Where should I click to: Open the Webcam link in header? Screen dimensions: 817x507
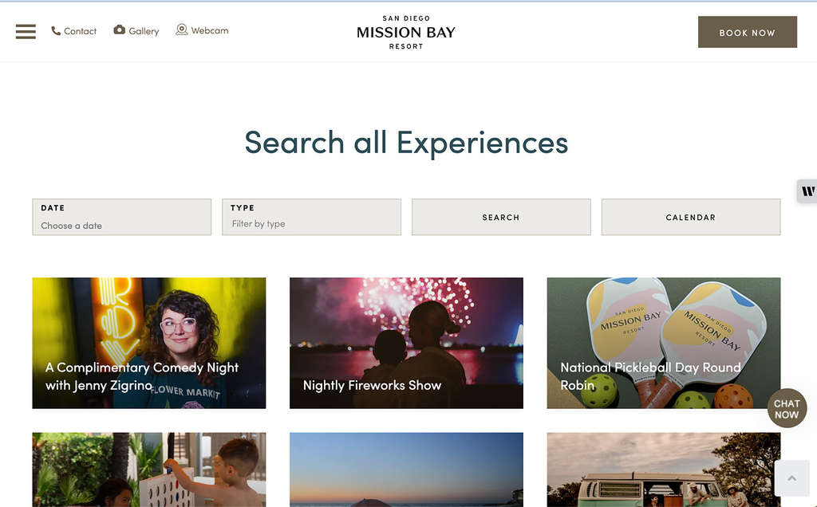(210, 31)
